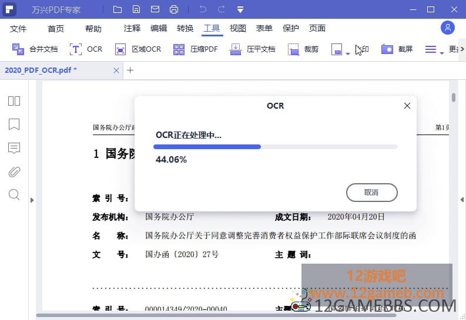Image resolution: width=466 pixels, height=320 pixels.
Task: Close the OCR dialog
Action: pos(407,106)
